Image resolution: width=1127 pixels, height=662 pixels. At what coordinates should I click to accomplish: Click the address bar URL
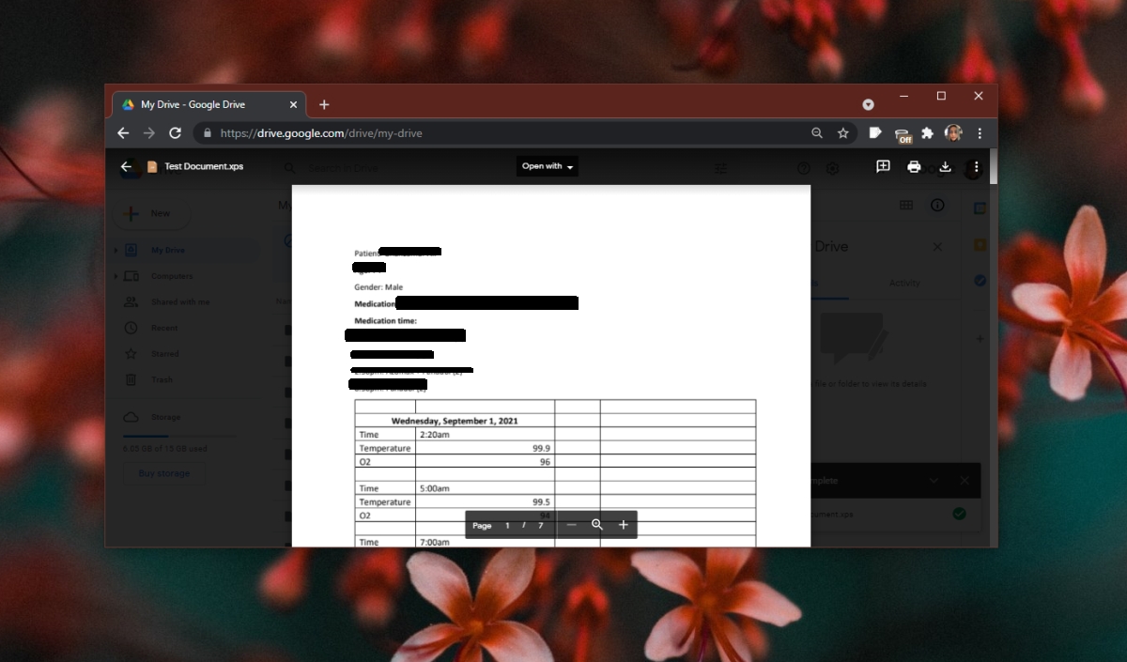coord(321,133)
